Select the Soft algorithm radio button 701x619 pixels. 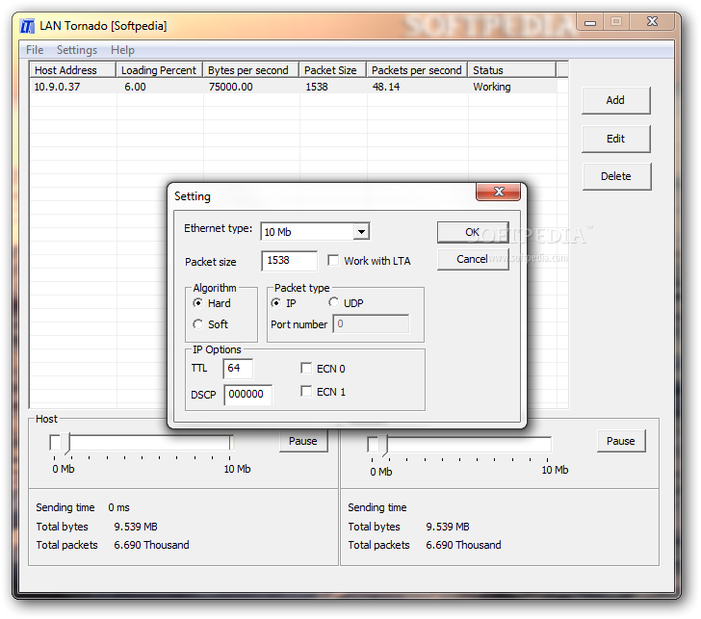pyautogui.click(x=198, y=324)
